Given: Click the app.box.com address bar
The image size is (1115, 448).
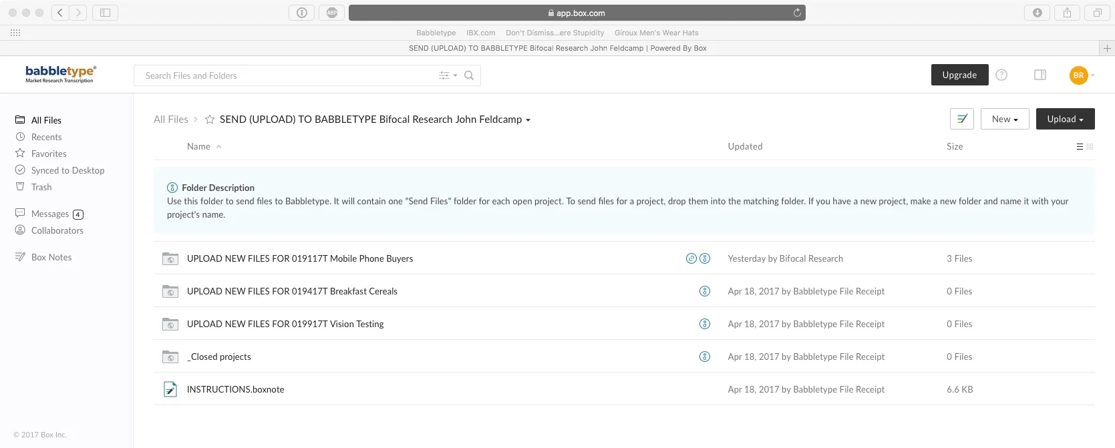Looking at the screenshot, I should (x=577, y=13).
